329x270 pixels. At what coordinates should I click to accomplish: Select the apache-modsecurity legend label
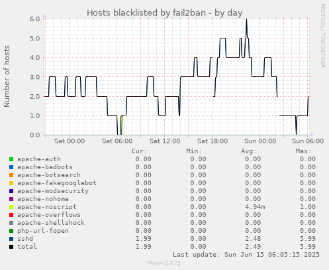pyautogui.click(x=53, y=191)
